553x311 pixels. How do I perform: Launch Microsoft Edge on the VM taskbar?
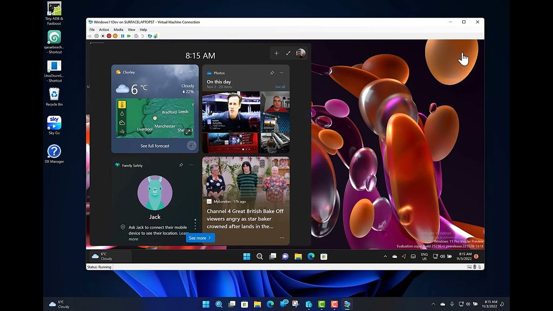311,257
